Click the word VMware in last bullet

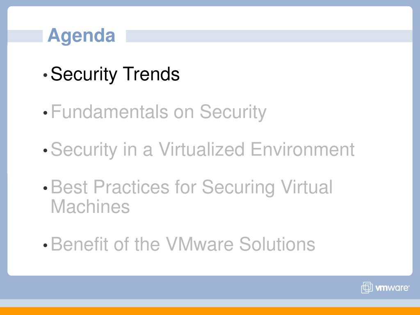point(200,244)
